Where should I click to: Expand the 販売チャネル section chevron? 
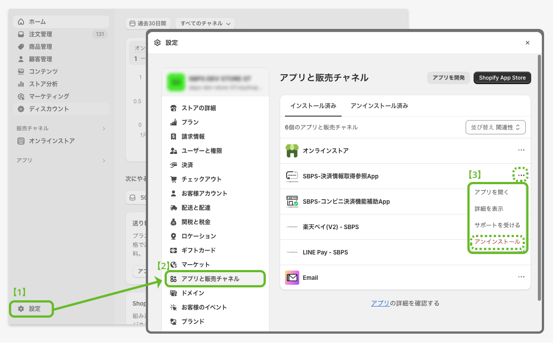click(104, 129)
